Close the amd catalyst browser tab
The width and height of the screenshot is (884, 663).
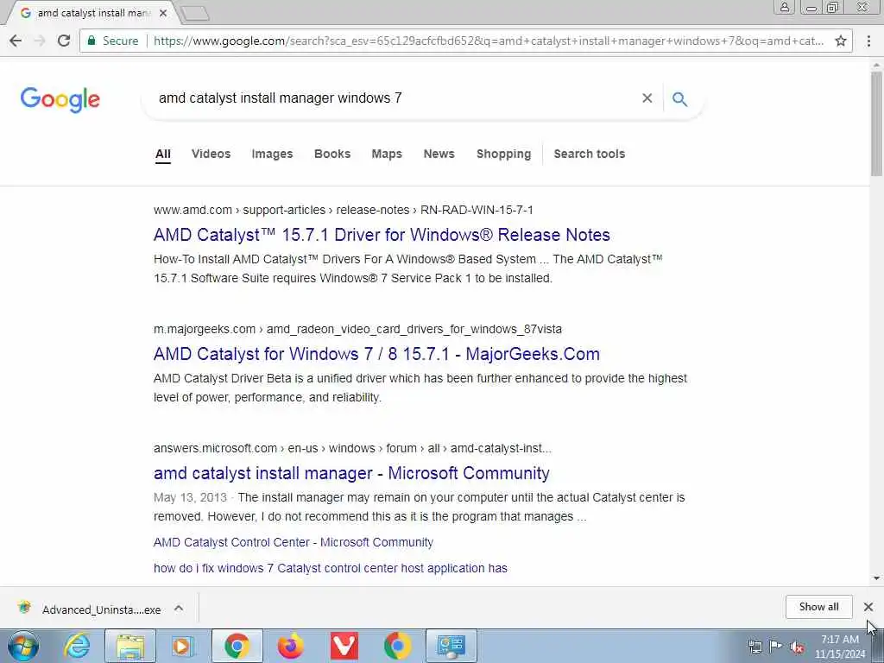tap(163, 13)
